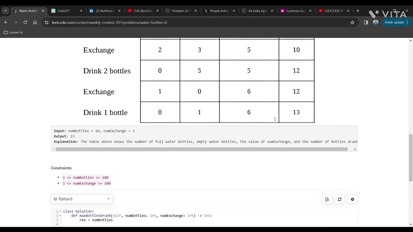Image resolution: width=413 pixels, height=232 pixels.
Task: Close the Water Bottles tab
Action: coord(43,11)
